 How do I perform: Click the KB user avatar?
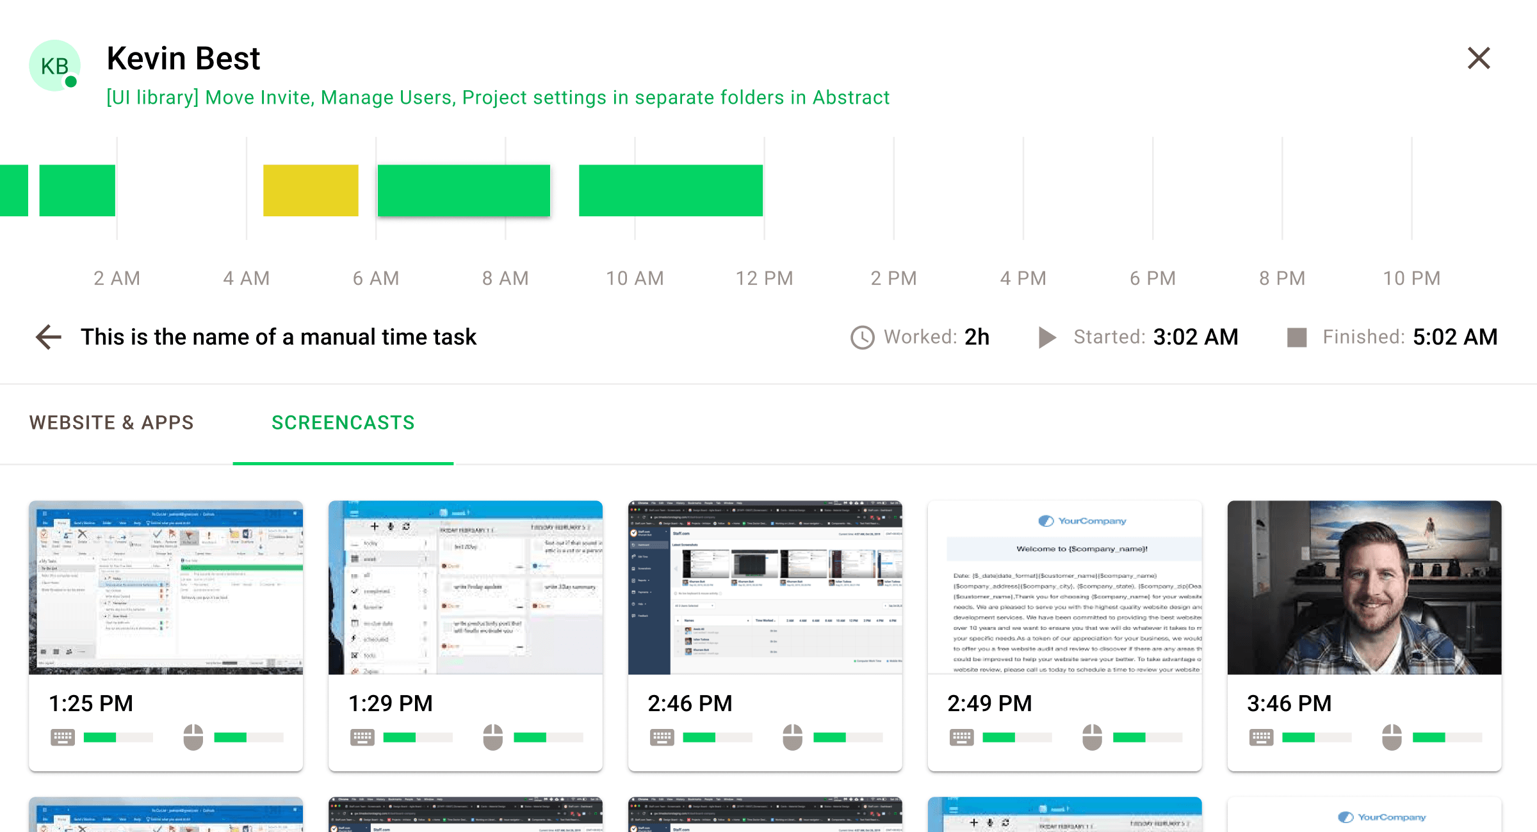[x=55, y=65]
